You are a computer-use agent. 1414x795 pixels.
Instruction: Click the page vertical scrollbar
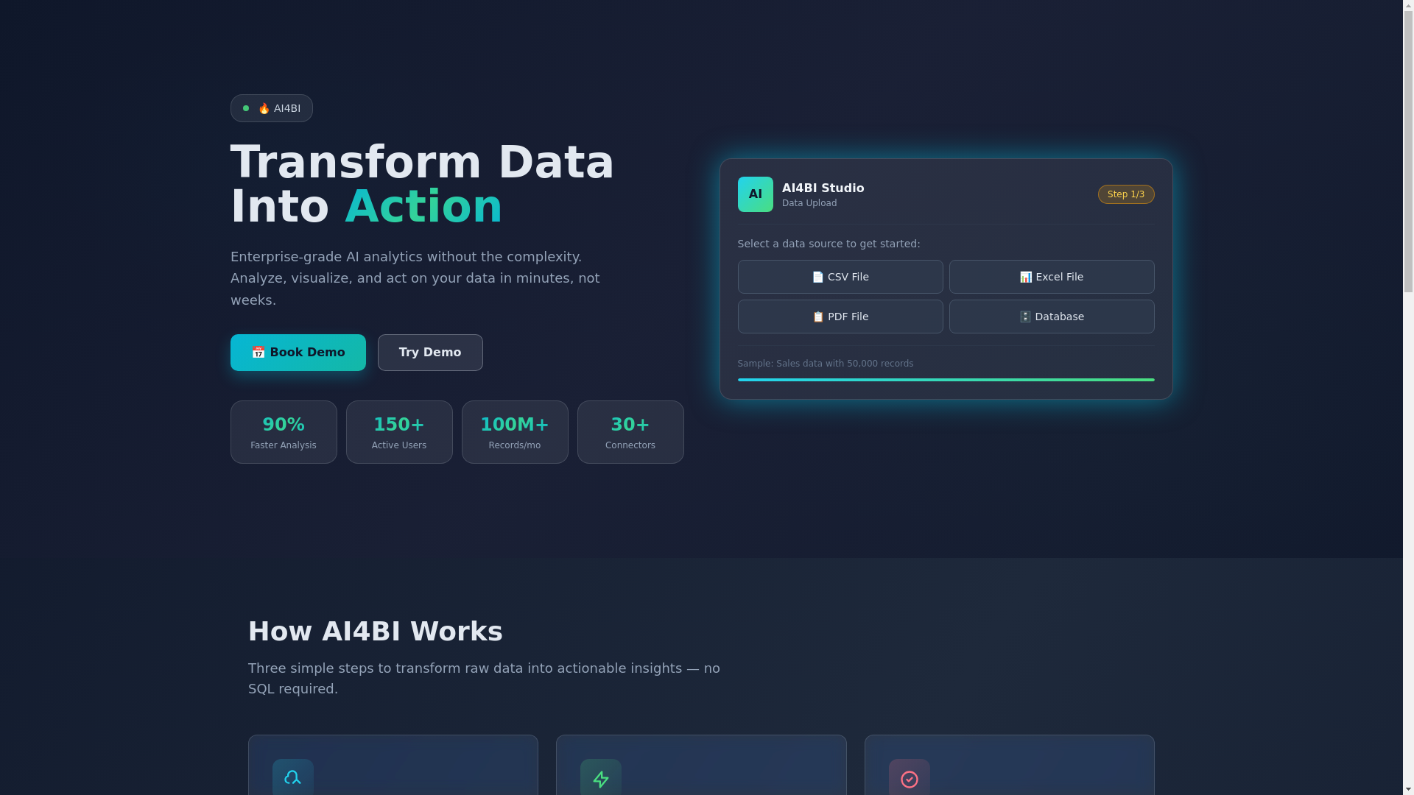[1408, 147]
